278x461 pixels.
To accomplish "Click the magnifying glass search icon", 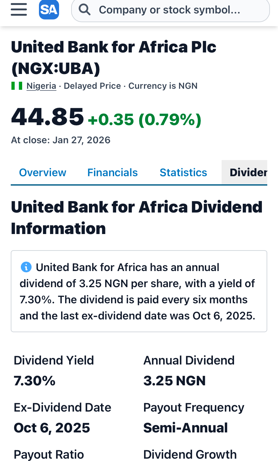I will (85, 10).
